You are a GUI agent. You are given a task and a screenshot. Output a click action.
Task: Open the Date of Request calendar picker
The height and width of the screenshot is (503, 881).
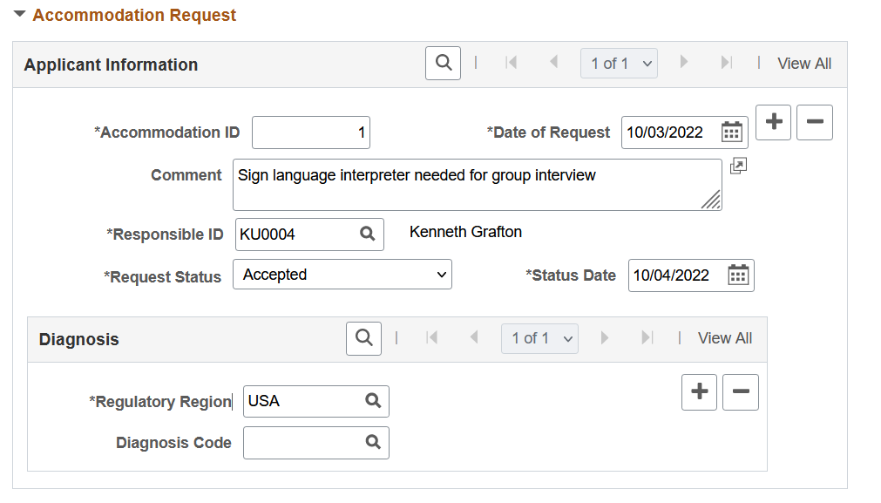[731, 133]
